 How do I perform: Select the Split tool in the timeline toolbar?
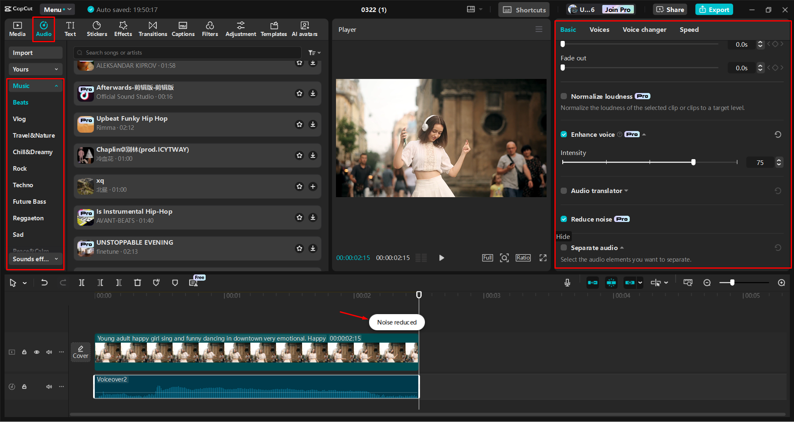pyautogui.click(x=82, y=282)
